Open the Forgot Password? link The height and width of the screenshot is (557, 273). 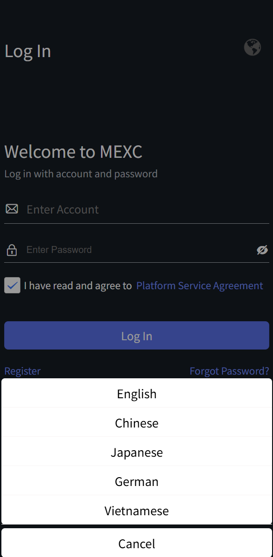point(229,371)
